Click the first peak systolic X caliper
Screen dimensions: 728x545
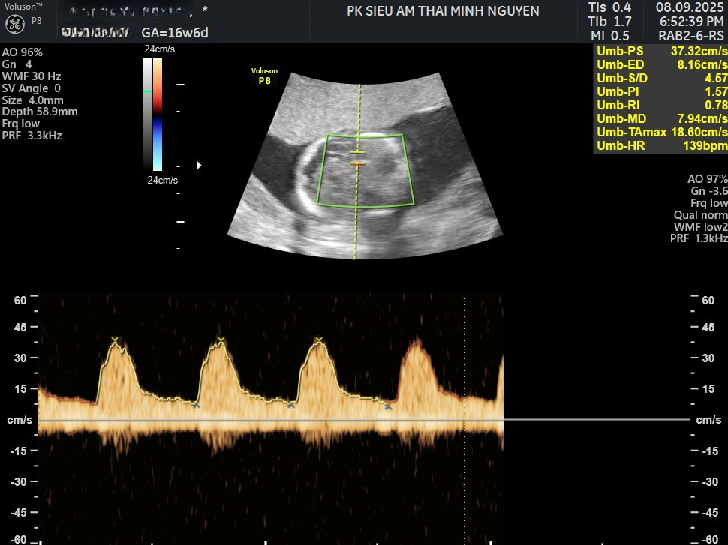click(x=115, y=341)
